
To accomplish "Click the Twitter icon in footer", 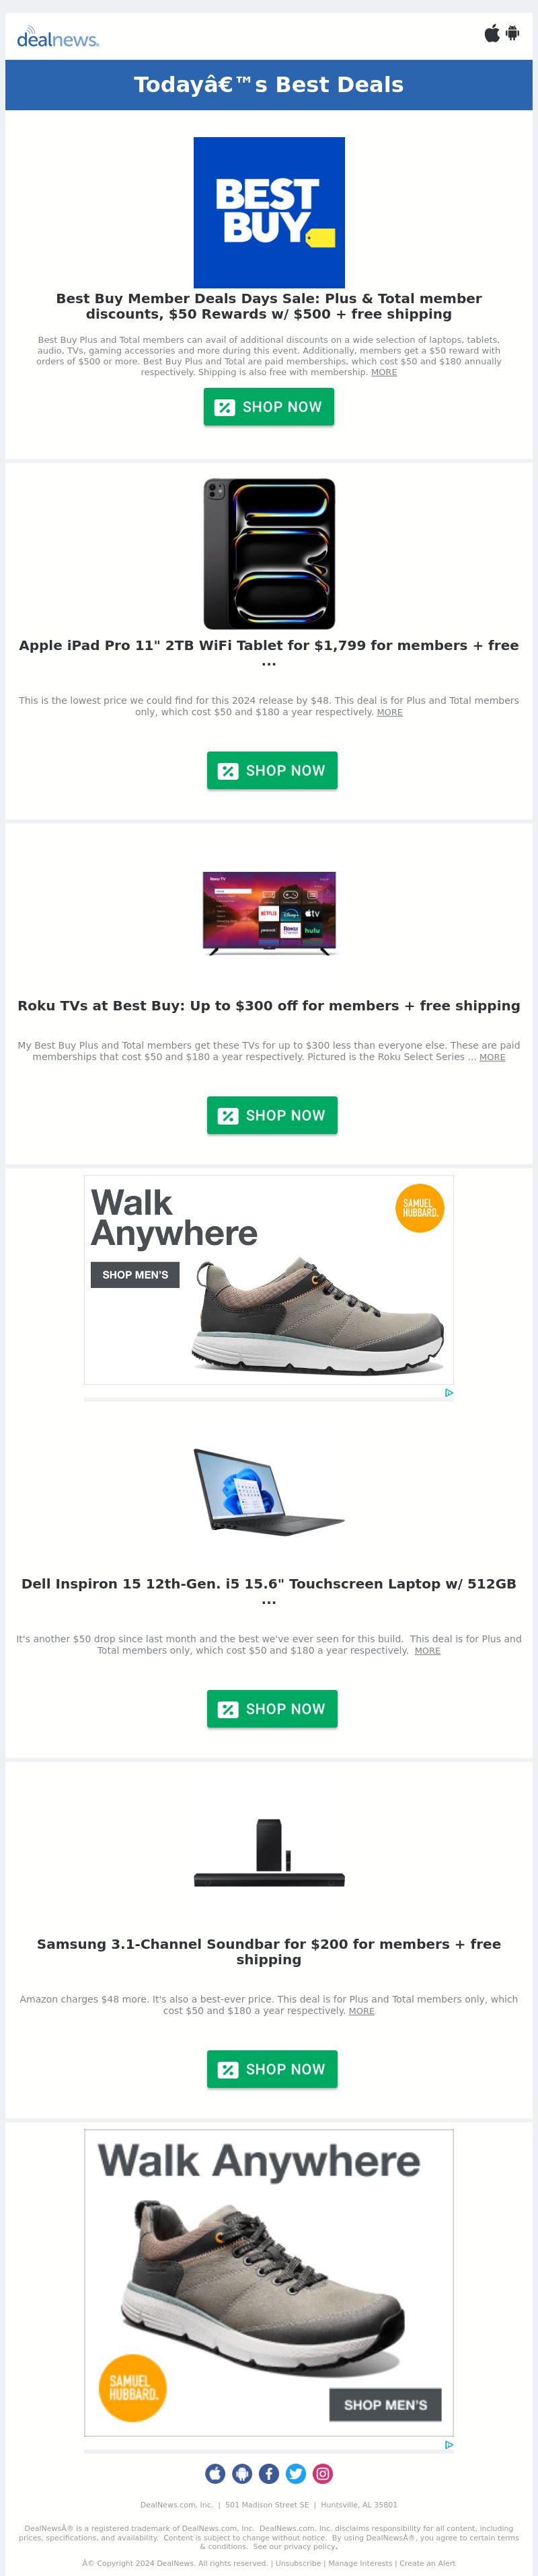I will pos(296,2473).
